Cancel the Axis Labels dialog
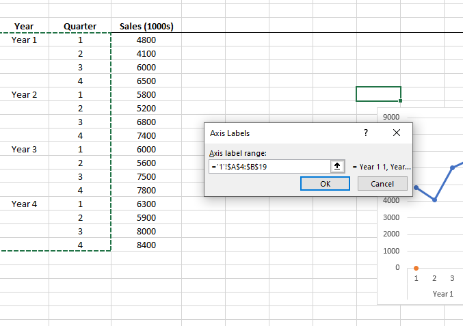Image resolution: width=463 pixels, height=326 pixels. pos(382,184)
